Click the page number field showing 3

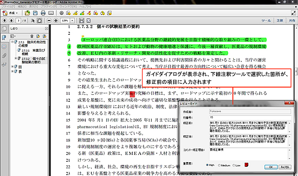tap(18, 20)
